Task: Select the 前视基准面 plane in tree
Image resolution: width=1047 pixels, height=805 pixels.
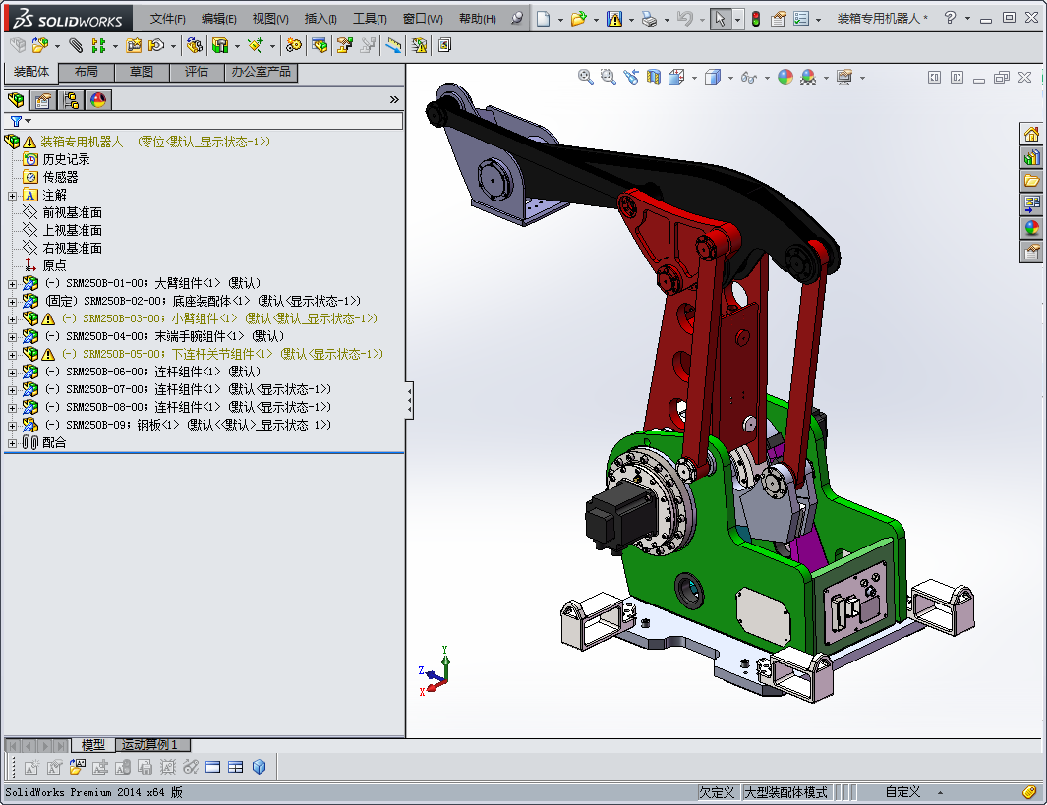Action: pyautogui.click(x=72, y=212)
